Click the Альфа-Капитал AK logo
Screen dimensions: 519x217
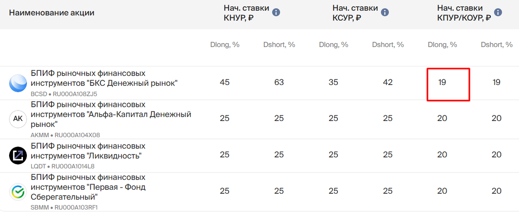pyautogui.click(x=18, y=119)
